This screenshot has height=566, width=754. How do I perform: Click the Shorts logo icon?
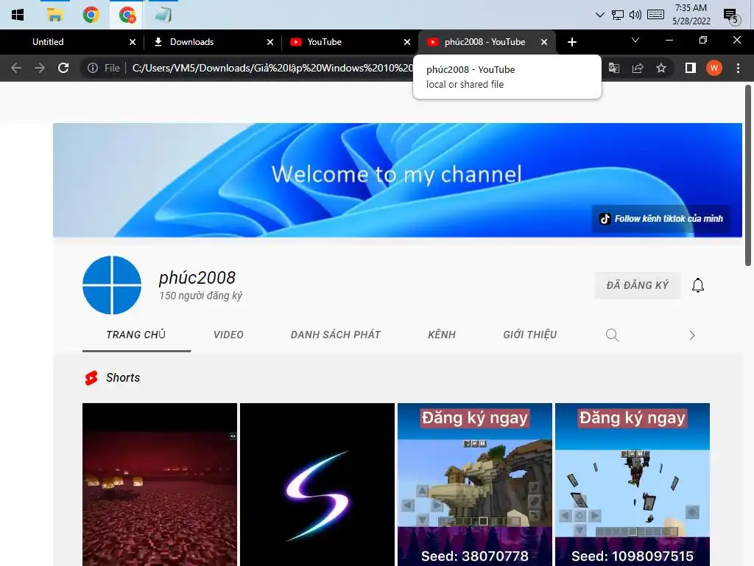click(91, 378)
